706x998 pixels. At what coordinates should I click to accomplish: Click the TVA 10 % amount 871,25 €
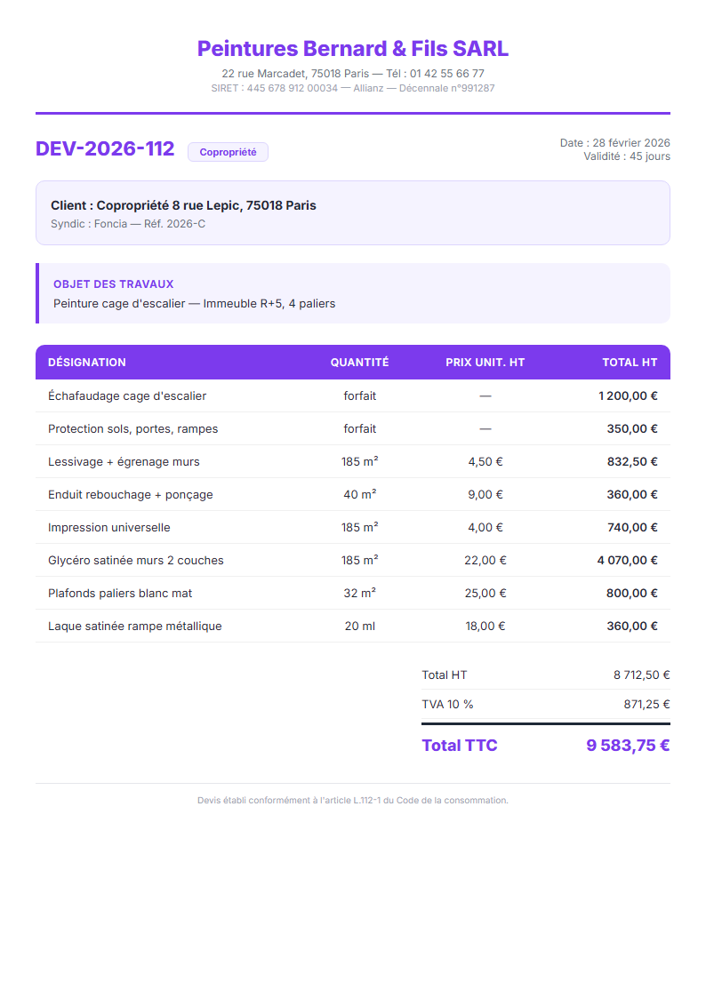click(x=646, y=705)
